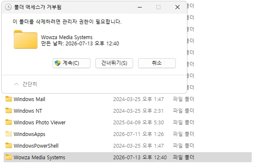Viewport: 265px width, 163px height.
Task: Select the Windows Photo Viewer folder icon
Action: tap(8, 122)
